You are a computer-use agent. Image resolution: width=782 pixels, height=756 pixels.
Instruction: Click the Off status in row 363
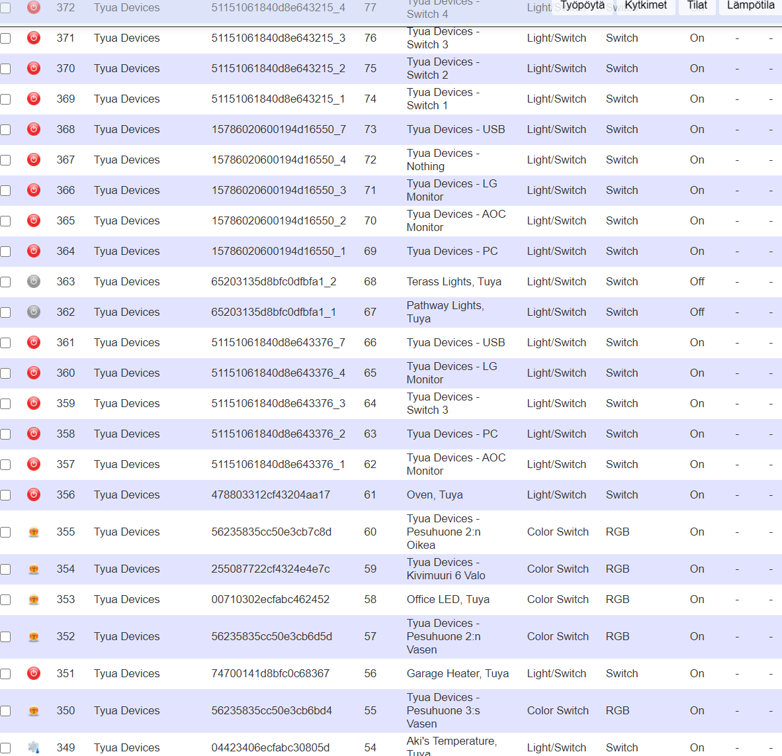pyautogui.click(x=697, y=281)
